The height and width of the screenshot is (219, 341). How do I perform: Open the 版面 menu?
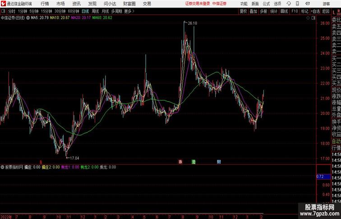click(x=255, y=4)
